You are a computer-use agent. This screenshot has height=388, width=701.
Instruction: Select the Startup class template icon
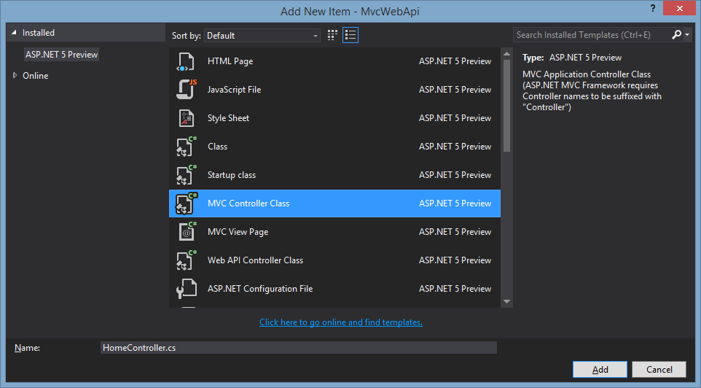point(187,175)
